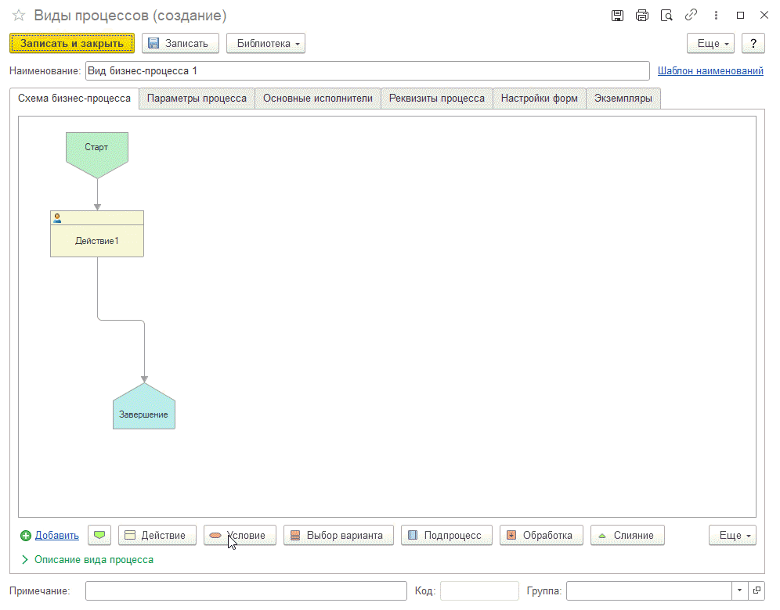The height and width of the screenshot is (610, 780).
Task: Click Записать и закрыть button
Action: (x=71, y=43)
